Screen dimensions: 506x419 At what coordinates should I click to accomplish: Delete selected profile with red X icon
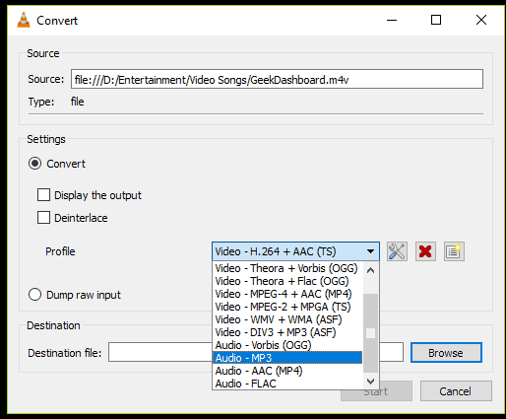(x=425, y=251)
